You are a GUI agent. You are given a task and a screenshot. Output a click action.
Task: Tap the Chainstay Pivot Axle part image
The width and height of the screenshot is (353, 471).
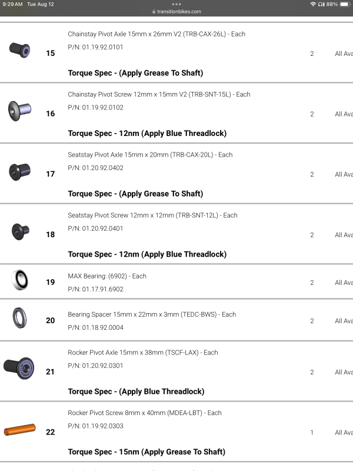pos(20,49)
